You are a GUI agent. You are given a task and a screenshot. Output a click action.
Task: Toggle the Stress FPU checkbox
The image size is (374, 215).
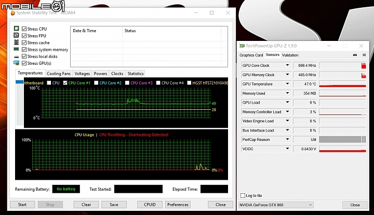tap(24, 36)
